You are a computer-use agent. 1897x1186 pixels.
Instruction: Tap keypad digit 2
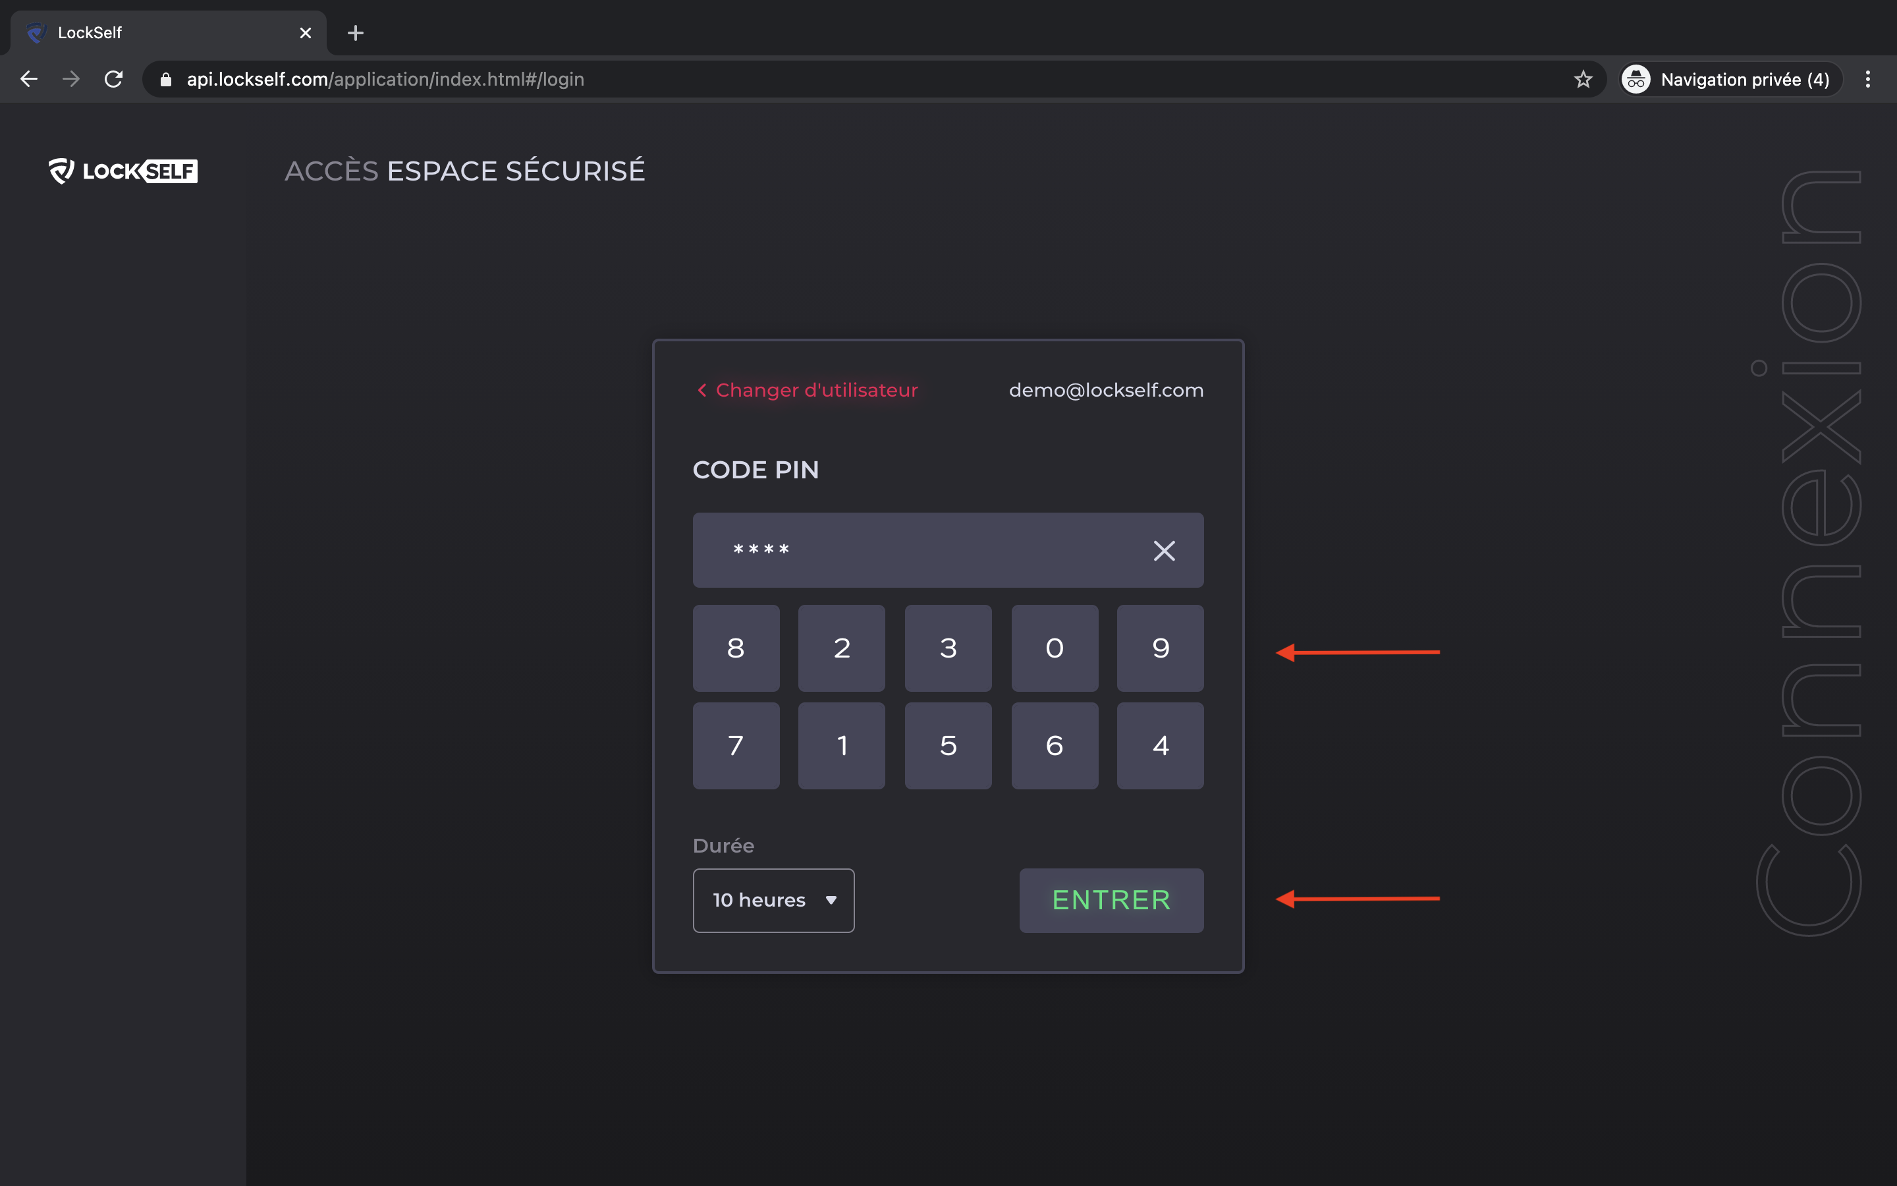point(842,648)
